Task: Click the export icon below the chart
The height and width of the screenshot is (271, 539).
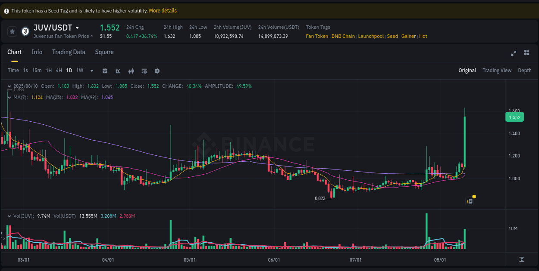Action: [521, 260]
